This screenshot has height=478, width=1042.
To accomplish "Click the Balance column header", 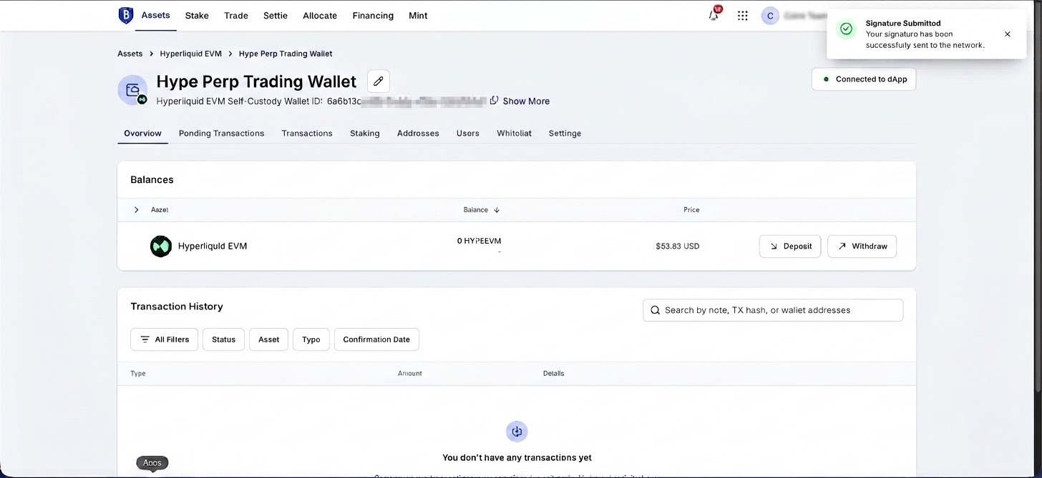I will point(475,210).
